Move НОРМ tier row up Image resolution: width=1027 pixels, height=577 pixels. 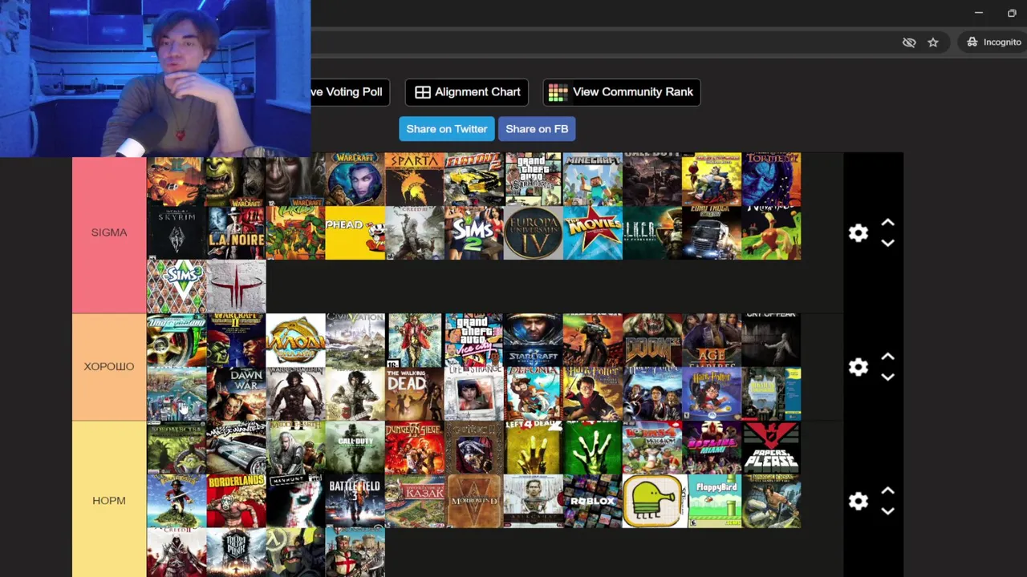point(887,490)
